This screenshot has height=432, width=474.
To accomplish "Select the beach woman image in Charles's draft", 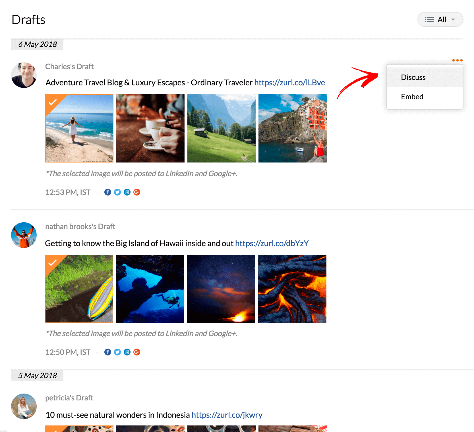I will click(x=79, y=128).
